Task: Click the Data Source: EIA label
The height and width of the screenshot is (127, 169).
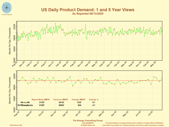Action: coord(16,125)
